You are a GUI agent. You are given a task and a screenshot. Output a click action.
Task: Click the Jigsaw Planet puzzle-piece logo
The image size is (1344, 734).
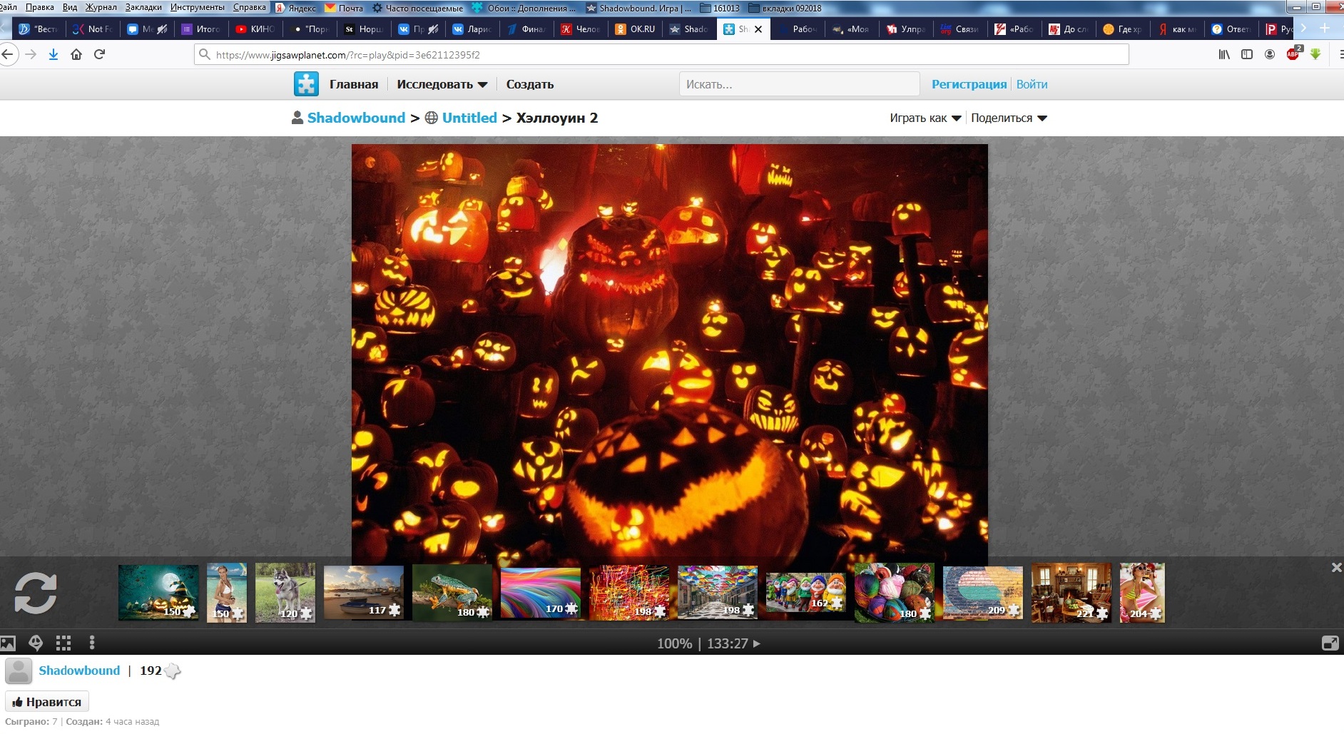click(x=306, y=84)
